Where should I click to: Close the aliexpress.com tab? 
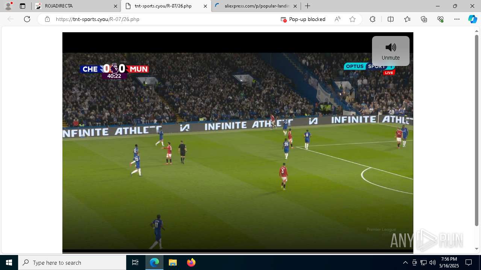(295, 6)
